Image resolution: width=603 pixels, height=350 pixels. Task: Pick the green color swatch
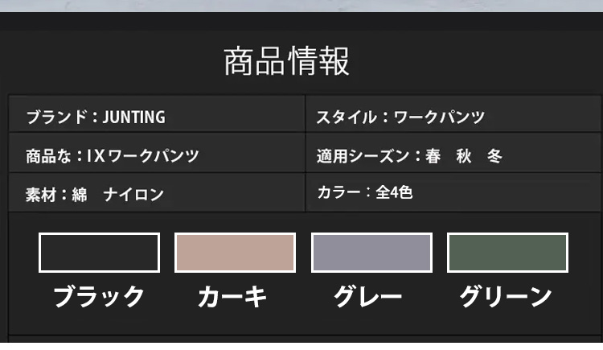point(507,253)
